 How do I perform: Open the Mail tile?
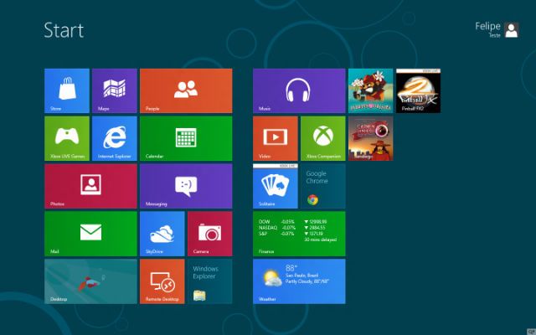coord(90,234)
